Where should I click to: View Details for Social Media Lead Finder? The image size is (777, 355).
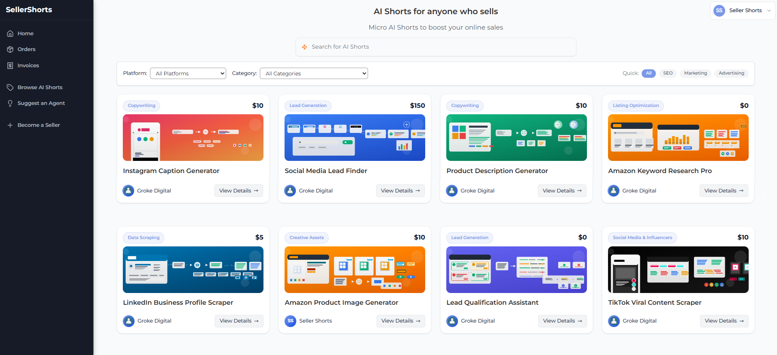[x=400, y=191]
